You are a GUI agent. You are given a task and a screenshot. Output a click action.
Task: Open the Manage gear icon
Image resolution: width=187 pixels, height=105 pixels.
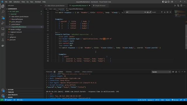(3, 96)
